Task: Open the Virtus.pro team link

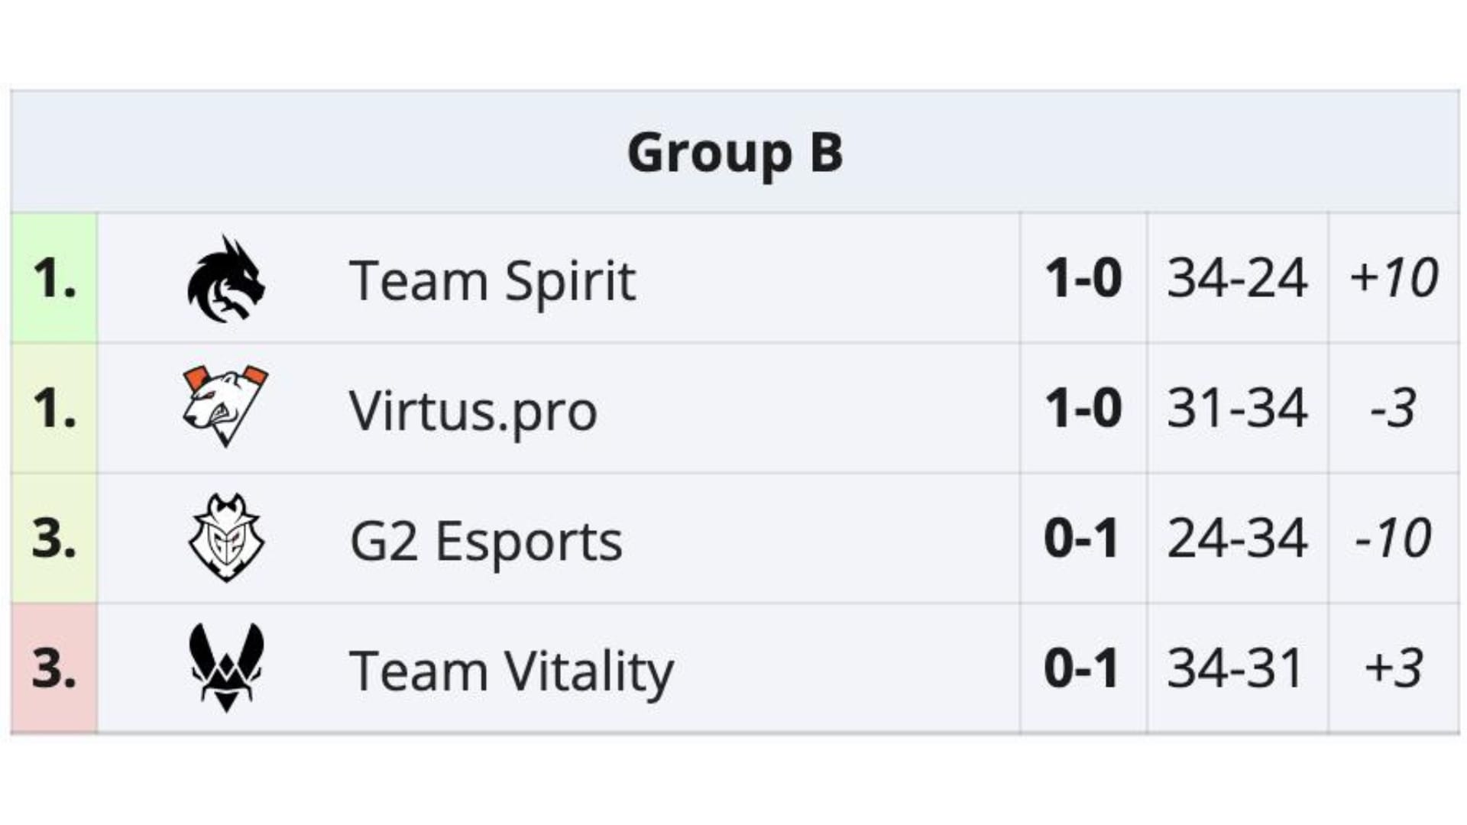Action: click(473, 410)
